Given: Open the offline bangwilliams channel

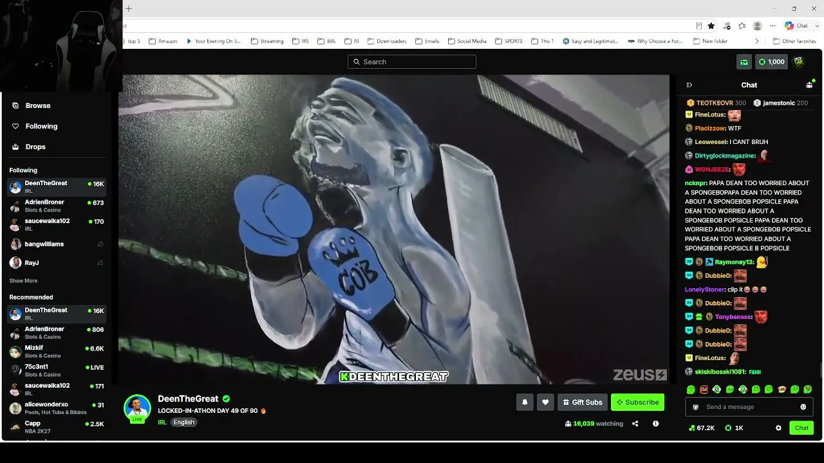Looking at the screenshot, I should pyautogui.click(x=57, y=244).
